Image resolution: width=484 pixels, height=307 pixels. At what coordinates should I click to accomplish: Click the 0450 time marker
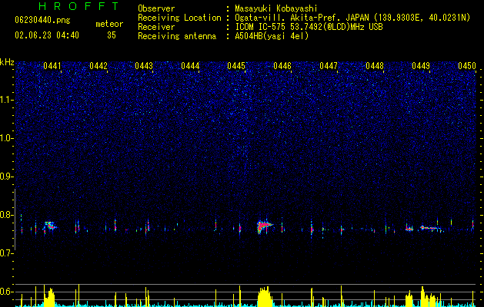467,65
